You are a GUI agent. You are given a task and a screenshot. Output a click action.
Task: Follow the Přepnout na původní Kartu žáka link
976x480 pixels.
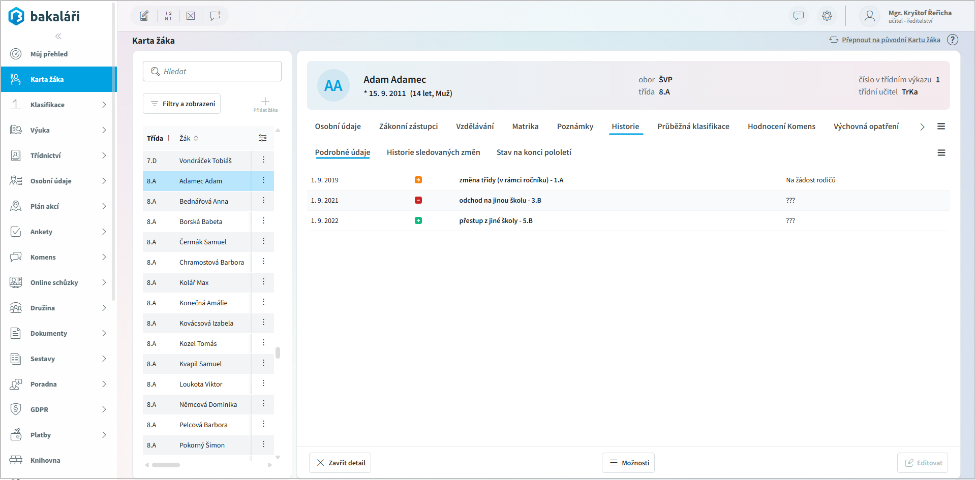click(891, 40)
